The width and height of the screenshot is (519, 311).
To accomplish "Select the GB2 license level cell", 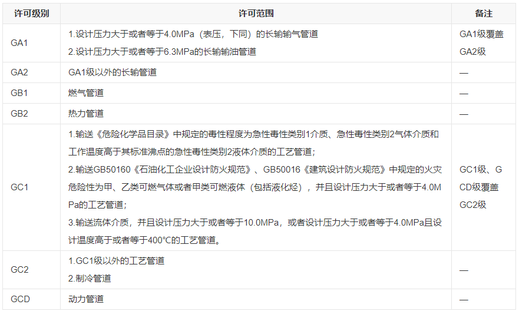I will click(x=19, y=114).
